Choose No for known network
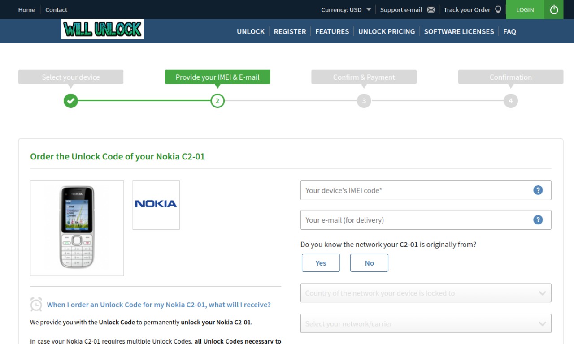The height and width of the screenshot is (344, 574). [x=369, y=263]
